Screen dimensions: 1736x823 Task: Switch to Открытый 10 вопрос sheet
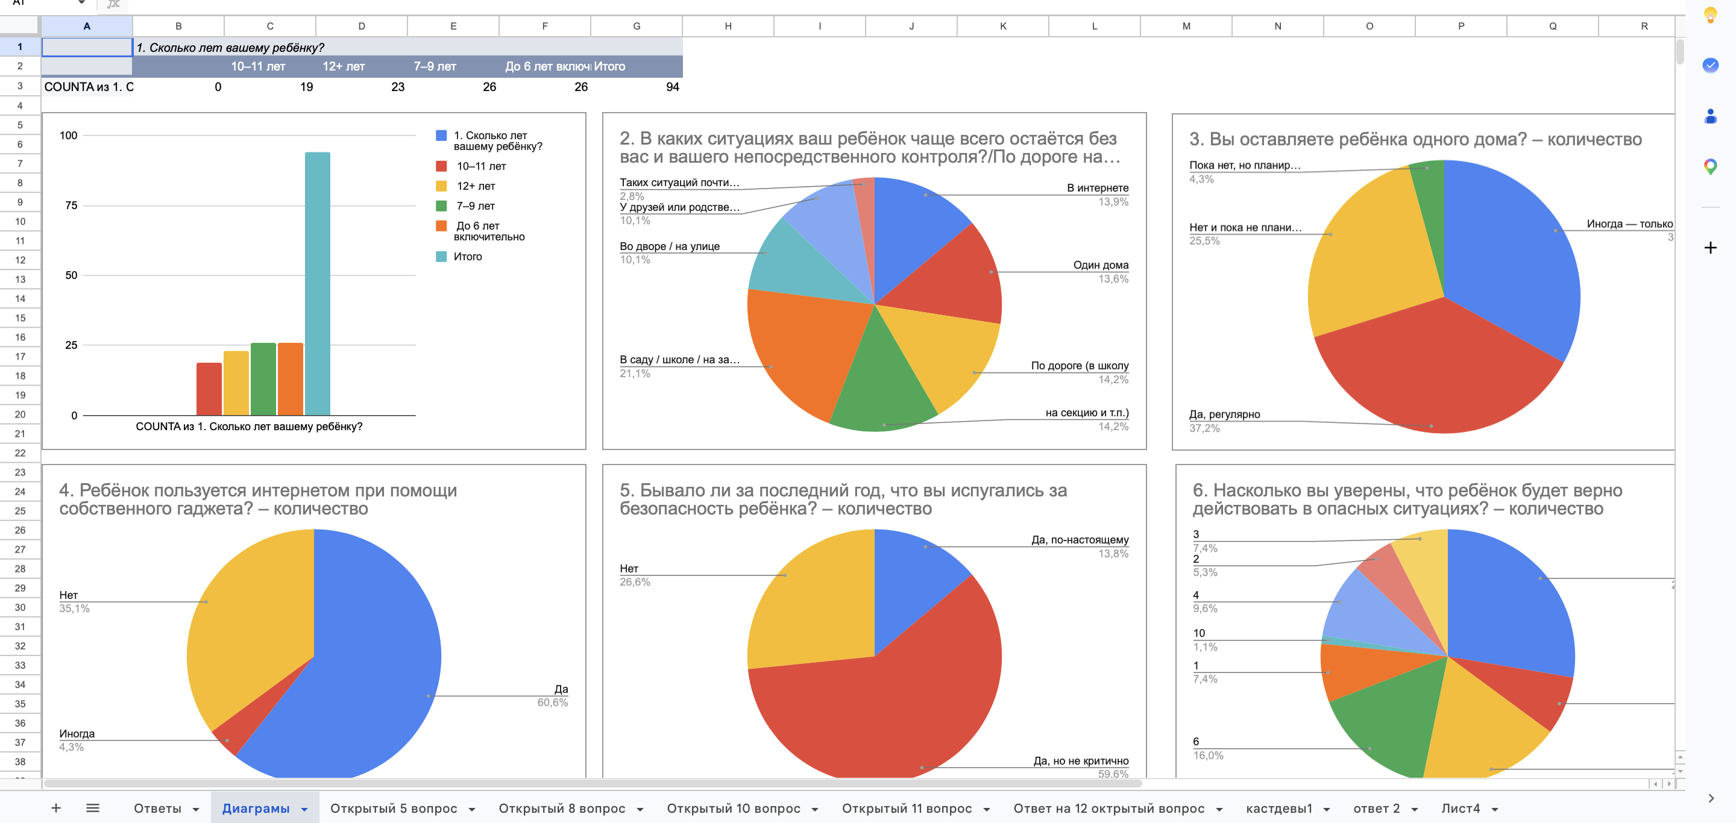tap(733, 808)
